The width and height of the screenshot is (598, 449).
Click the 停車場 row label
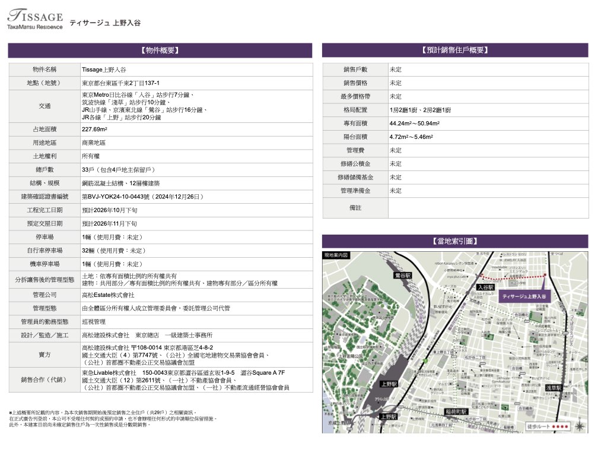pyautogui.click(x=44, y=237)
